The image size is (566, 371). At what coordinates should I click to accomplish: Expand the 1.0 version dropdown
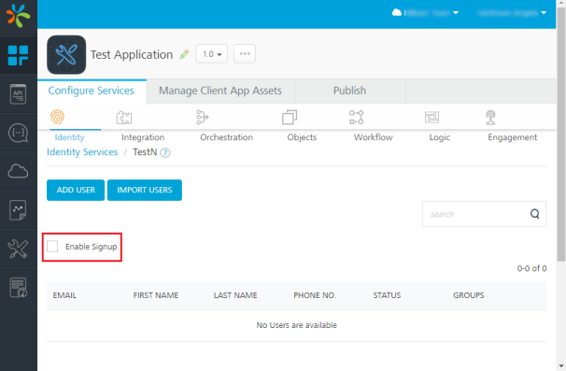coord(211,54)
